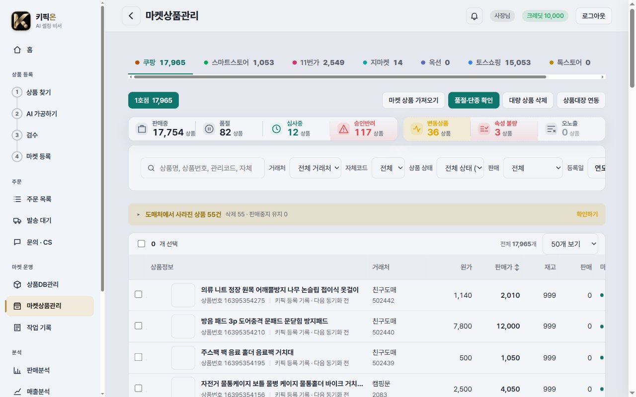Click the 로그아웃 button
Screen dimensions: 636x397
point(593,16)
